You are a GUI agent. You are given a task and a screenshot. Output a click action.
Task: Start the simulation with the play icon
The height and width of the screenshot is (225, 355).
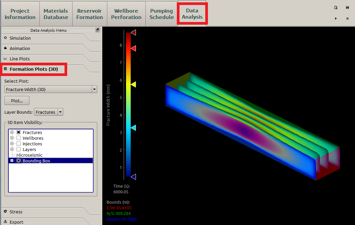[336, 19]
